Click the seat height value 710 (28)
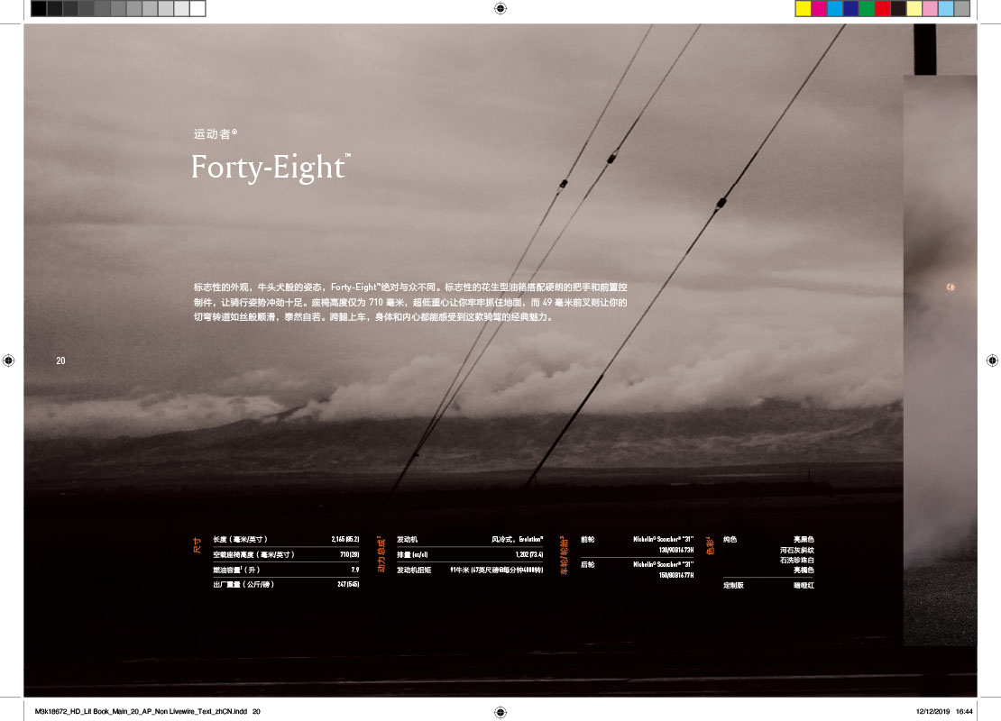The width and height of the screenshot is (1001, 721). (x=350, y=555)
